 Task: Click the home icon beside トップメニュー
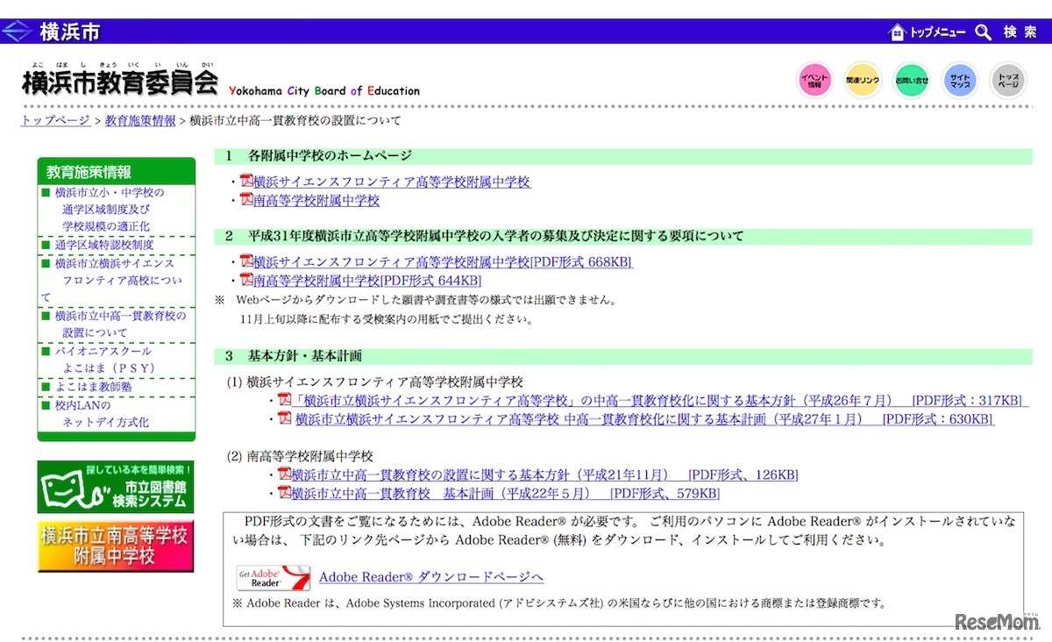[x=896, y=31]
